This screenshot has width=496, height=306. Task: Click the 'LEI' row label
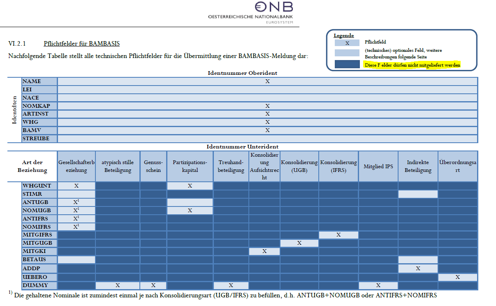[x=39, y=90]
